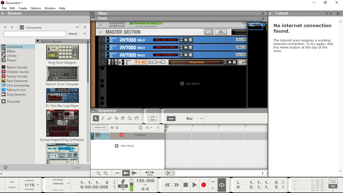Open the quantize value 1/16 dropdown

[38, 185]
